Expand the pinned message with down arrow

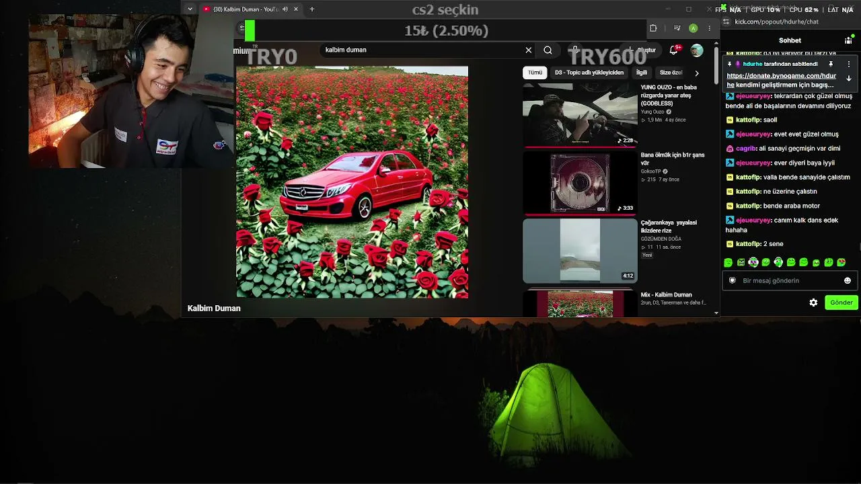pos(849,78)
